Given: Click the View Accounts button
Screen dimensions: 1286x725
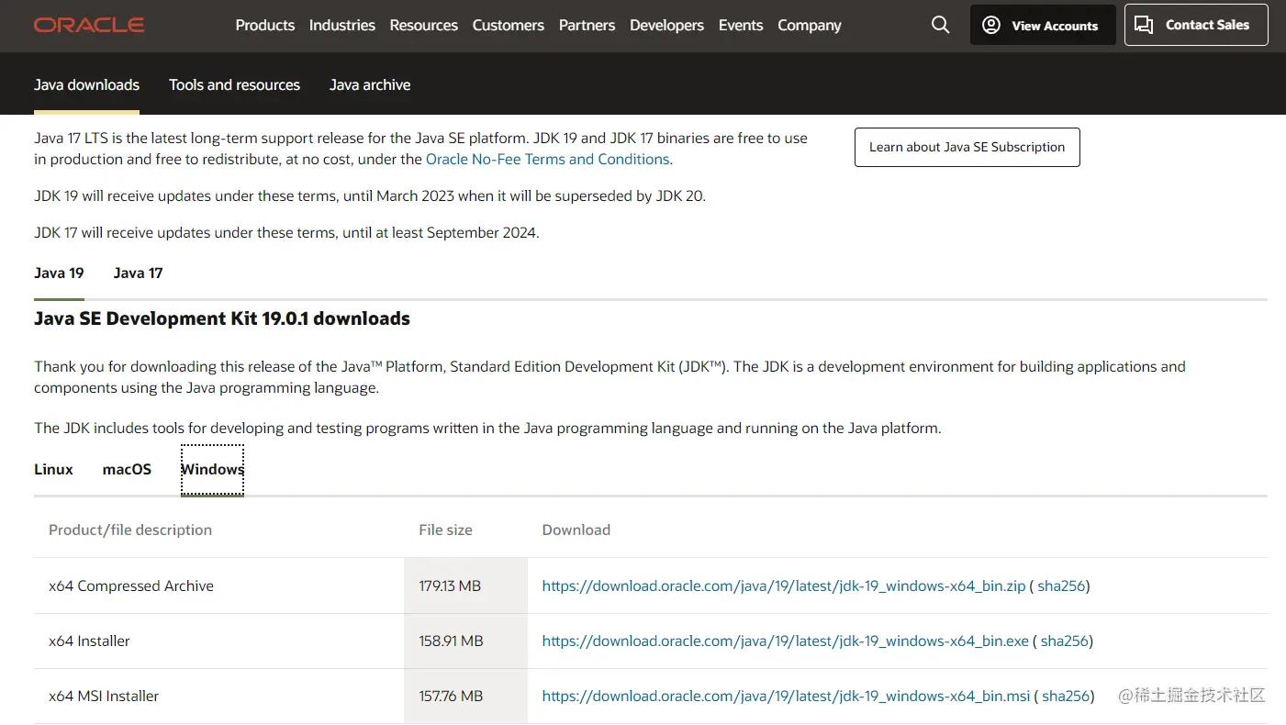Looking at the screenshot, I should [x=1043, y=25].
